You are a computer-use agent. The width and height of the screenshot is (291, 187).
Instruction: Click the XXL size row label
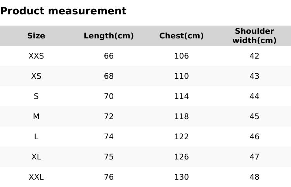[x=36, y=177]
